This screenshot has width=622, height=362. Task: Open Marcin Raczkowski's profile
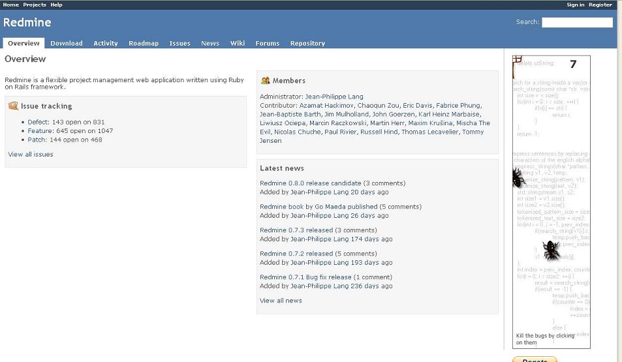[x=337, y=123]
